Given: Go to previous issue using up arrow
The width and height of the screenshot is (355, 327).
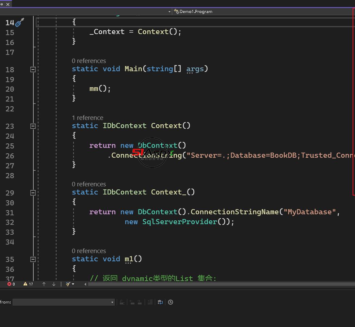Looking at the screenshot, I should pos(44,284).
